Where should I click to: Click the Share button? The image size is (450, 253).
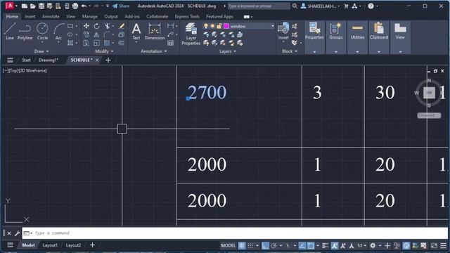click(x=121, y=6)
